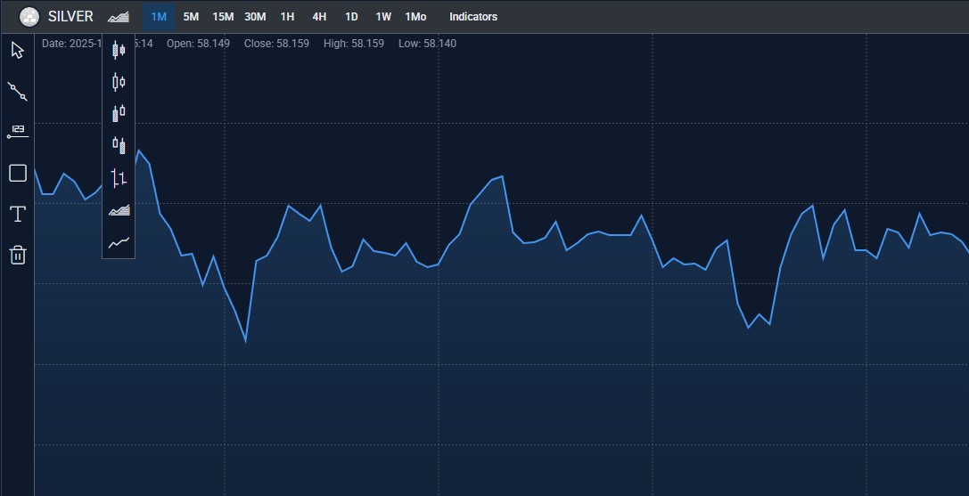Choose hollow candlestick chart type
This screenshot has width=969, height=496.
click(119, 82)
